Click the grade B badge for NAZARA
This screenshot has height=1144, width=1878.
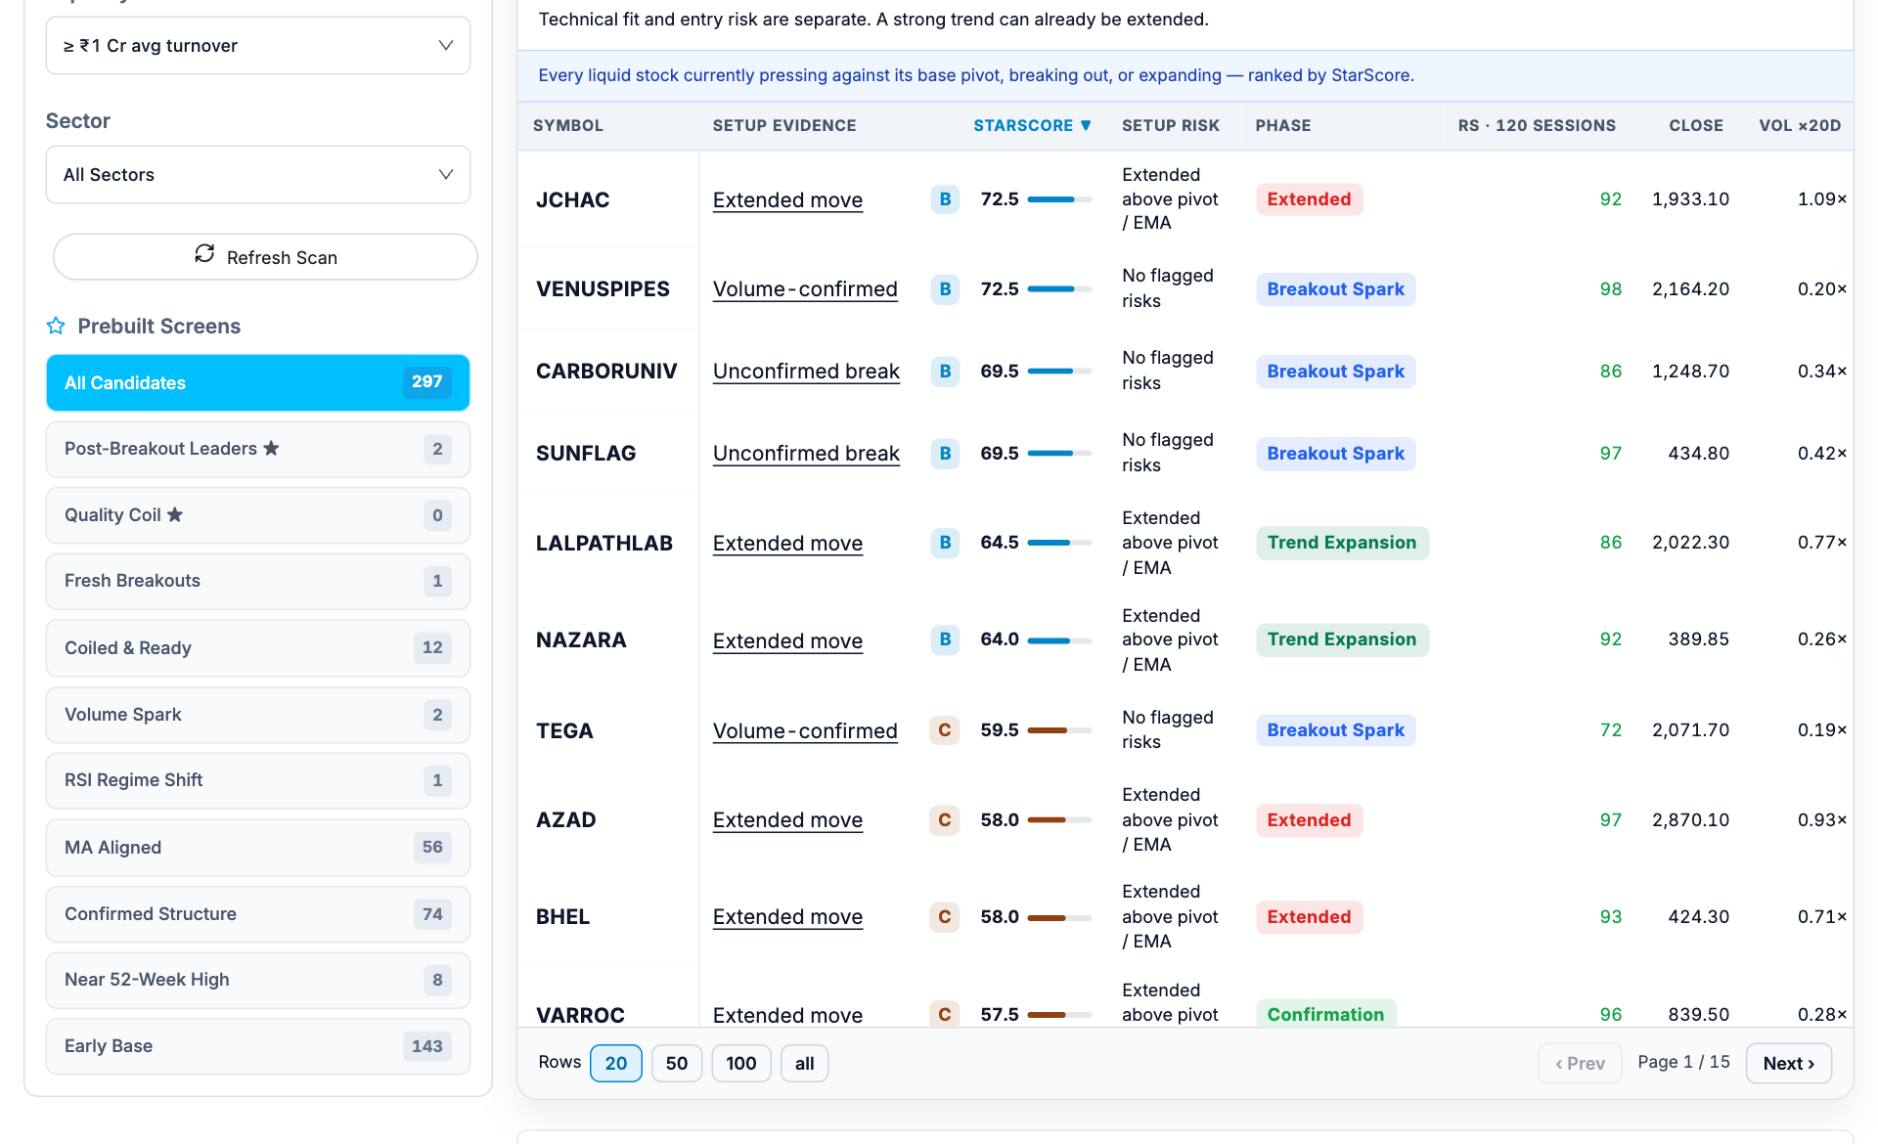pos(945,639)
